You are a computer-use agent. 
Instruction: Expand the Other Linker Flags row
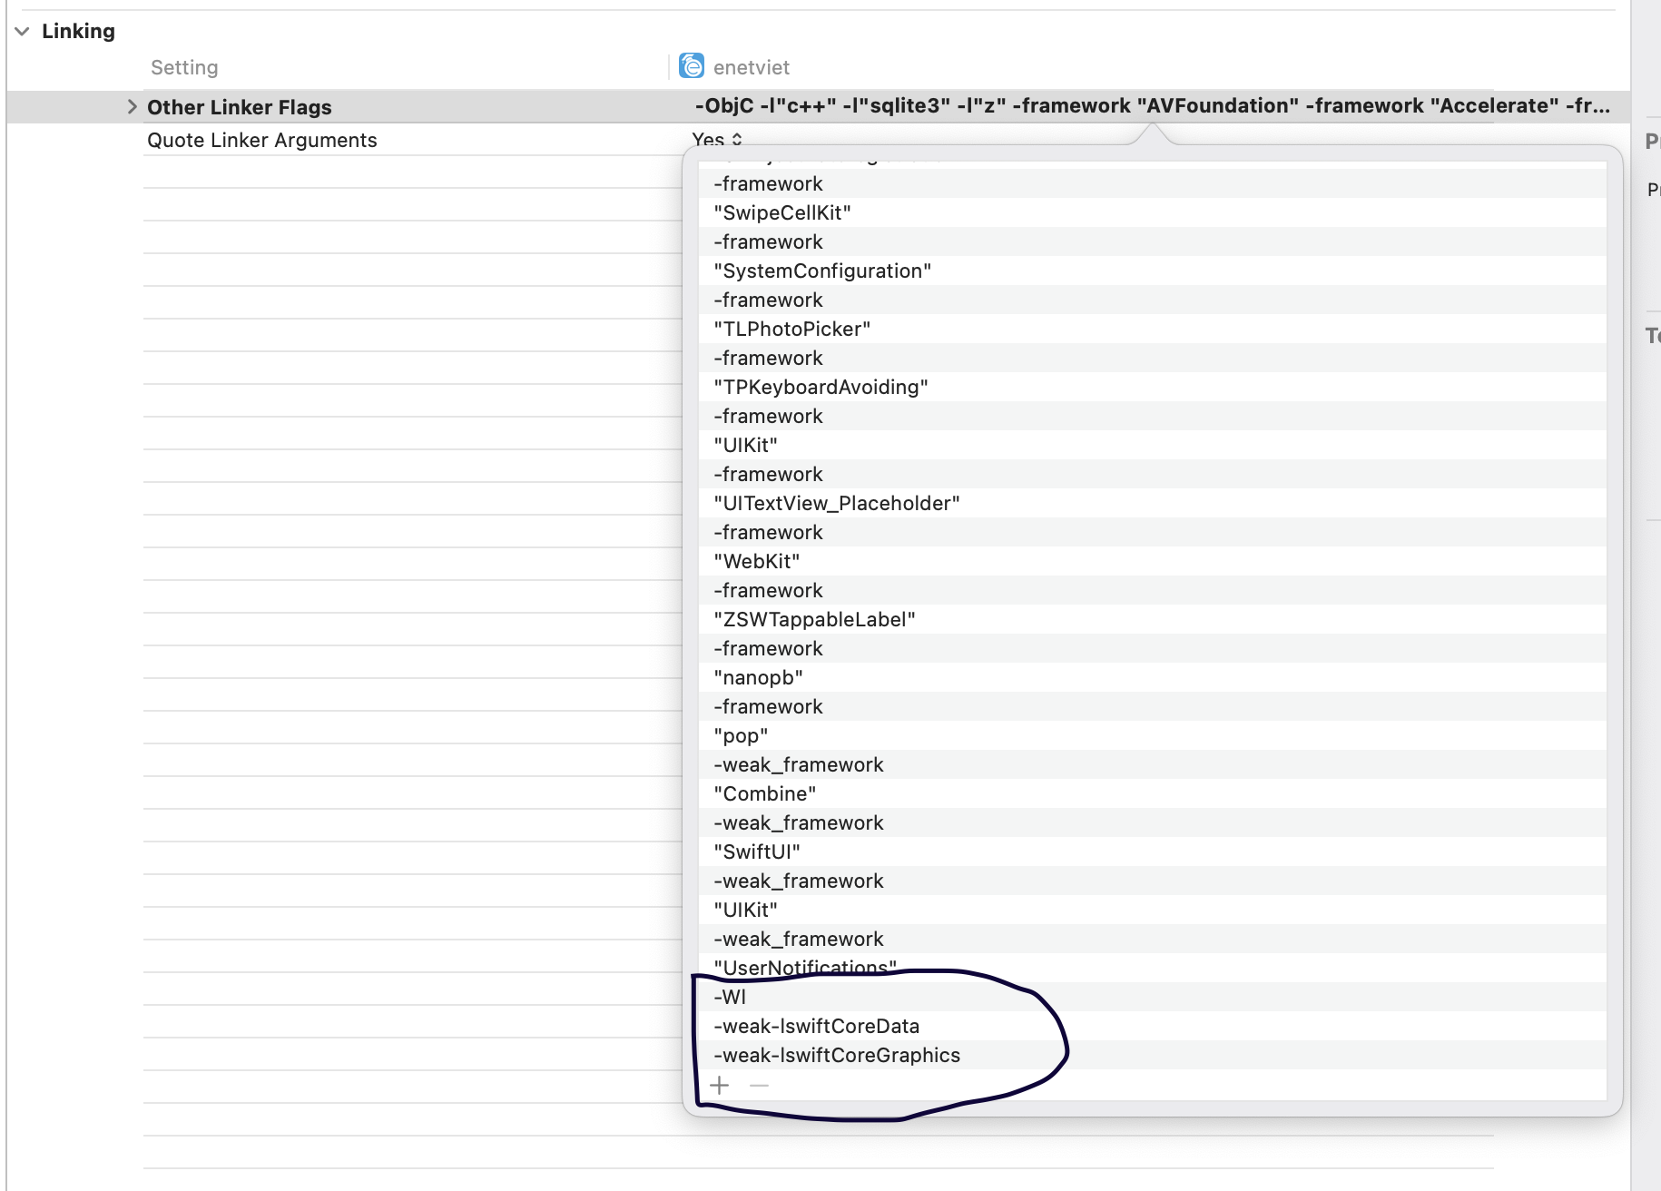[x=133, y=107]
